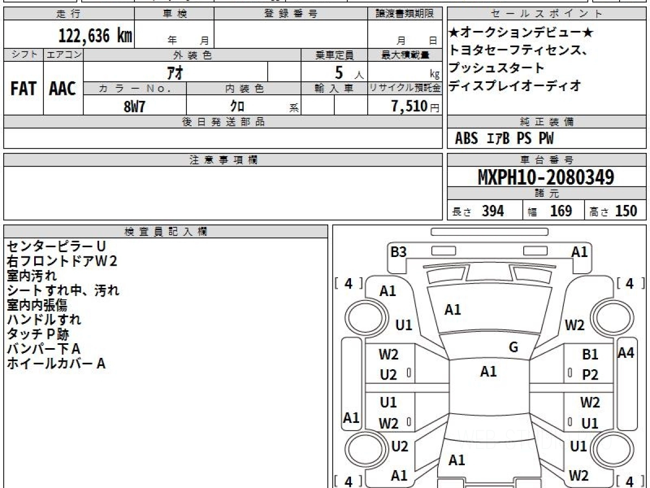Select the P2 mark on the door

tap(590, 374)
